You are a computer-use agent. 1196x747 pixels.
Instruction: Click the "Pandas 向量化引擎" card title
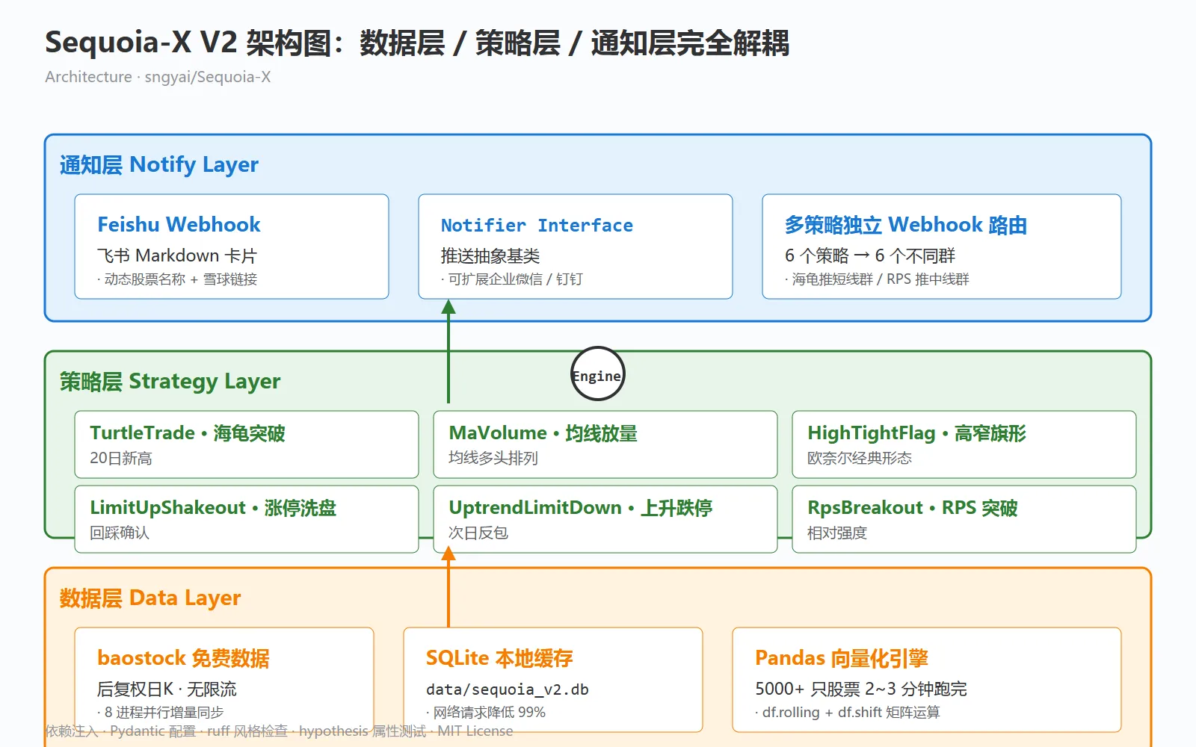pos(842,657)
